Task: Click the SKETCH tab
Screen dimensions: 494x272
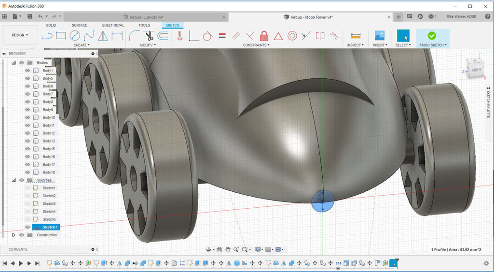Action: [x=172, y=25]
